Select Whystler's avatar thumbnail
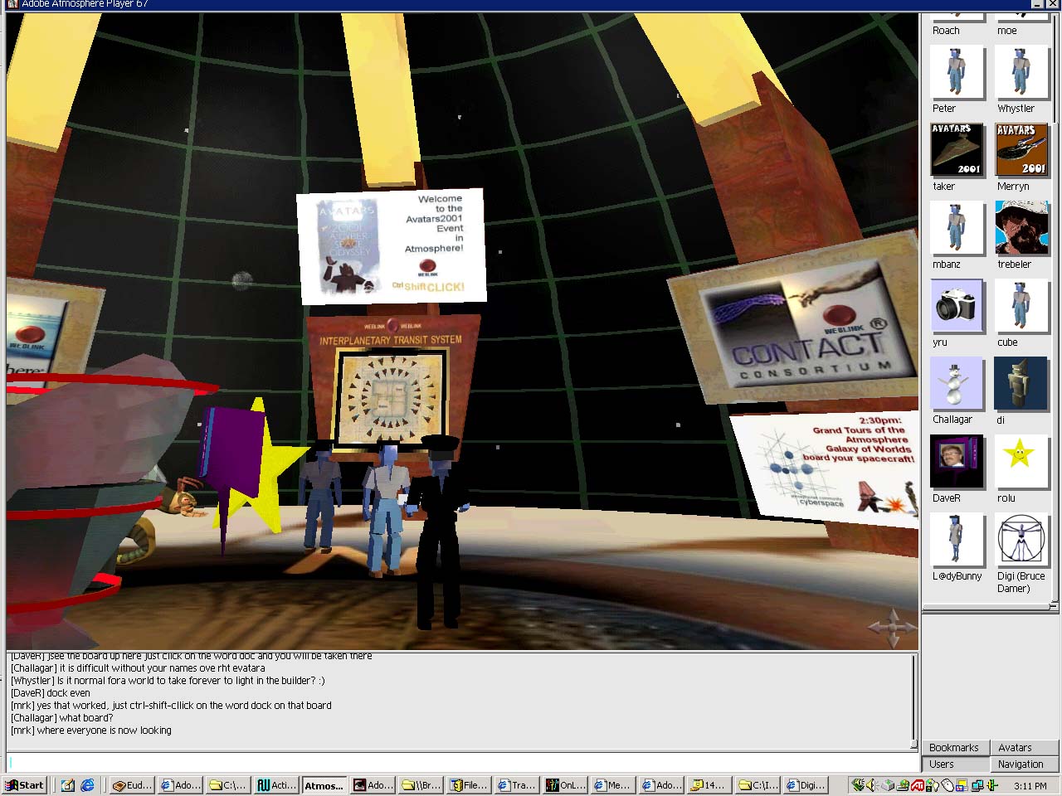This screenshot has width=1062, height=796. coord(1021,72)
